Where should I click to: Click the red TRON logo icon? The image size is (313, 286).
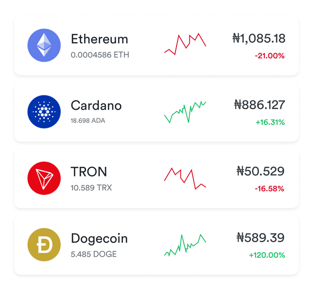44,178
